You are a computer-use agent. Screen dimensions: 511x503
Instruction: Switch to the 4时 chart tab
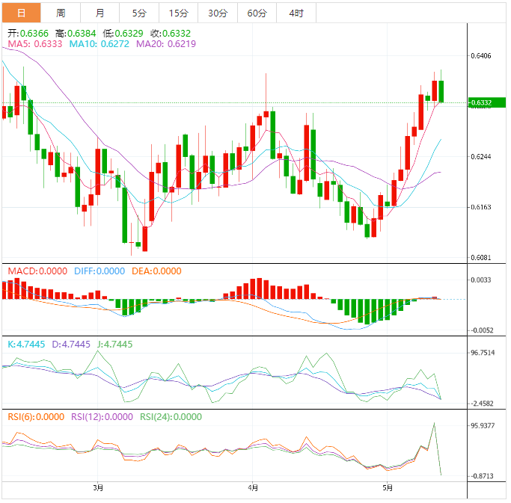(x=296, y=13)
